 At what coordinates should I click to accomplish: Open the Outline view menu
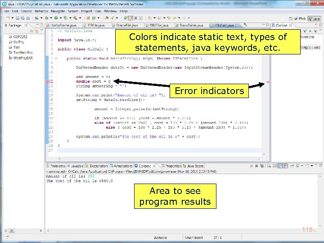pos(320,30)
